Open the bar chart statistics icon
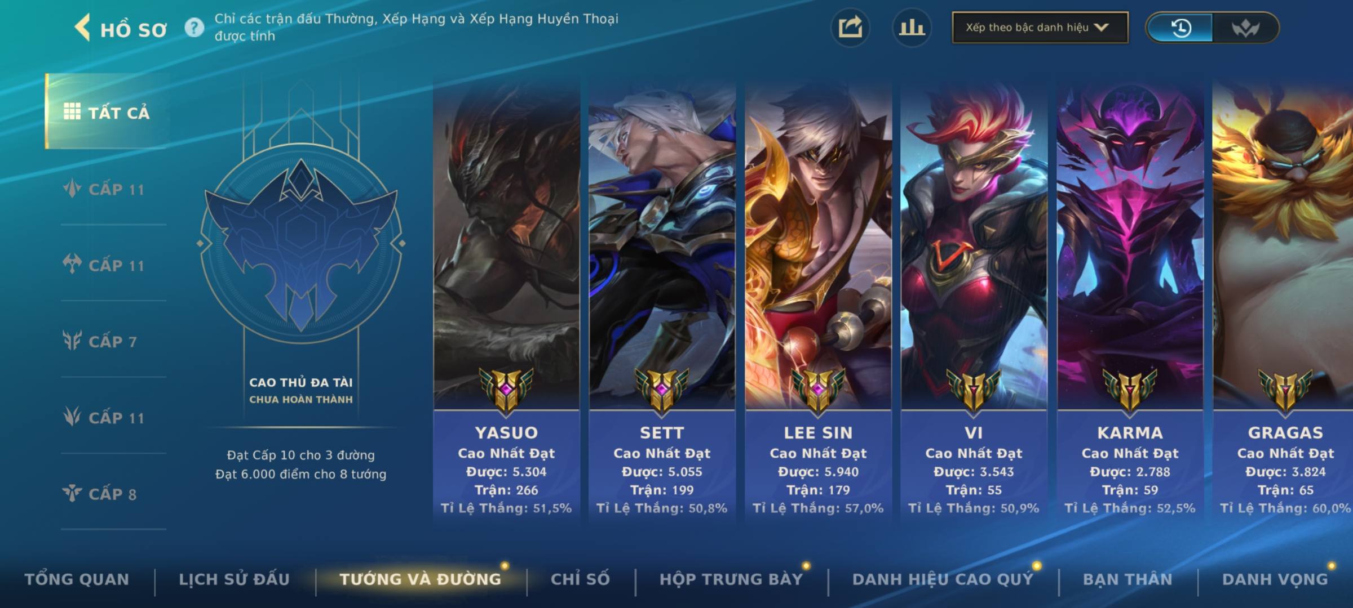Image resolution: width=1353 pixels, height=608 pixels. click(x=912, y=28)
